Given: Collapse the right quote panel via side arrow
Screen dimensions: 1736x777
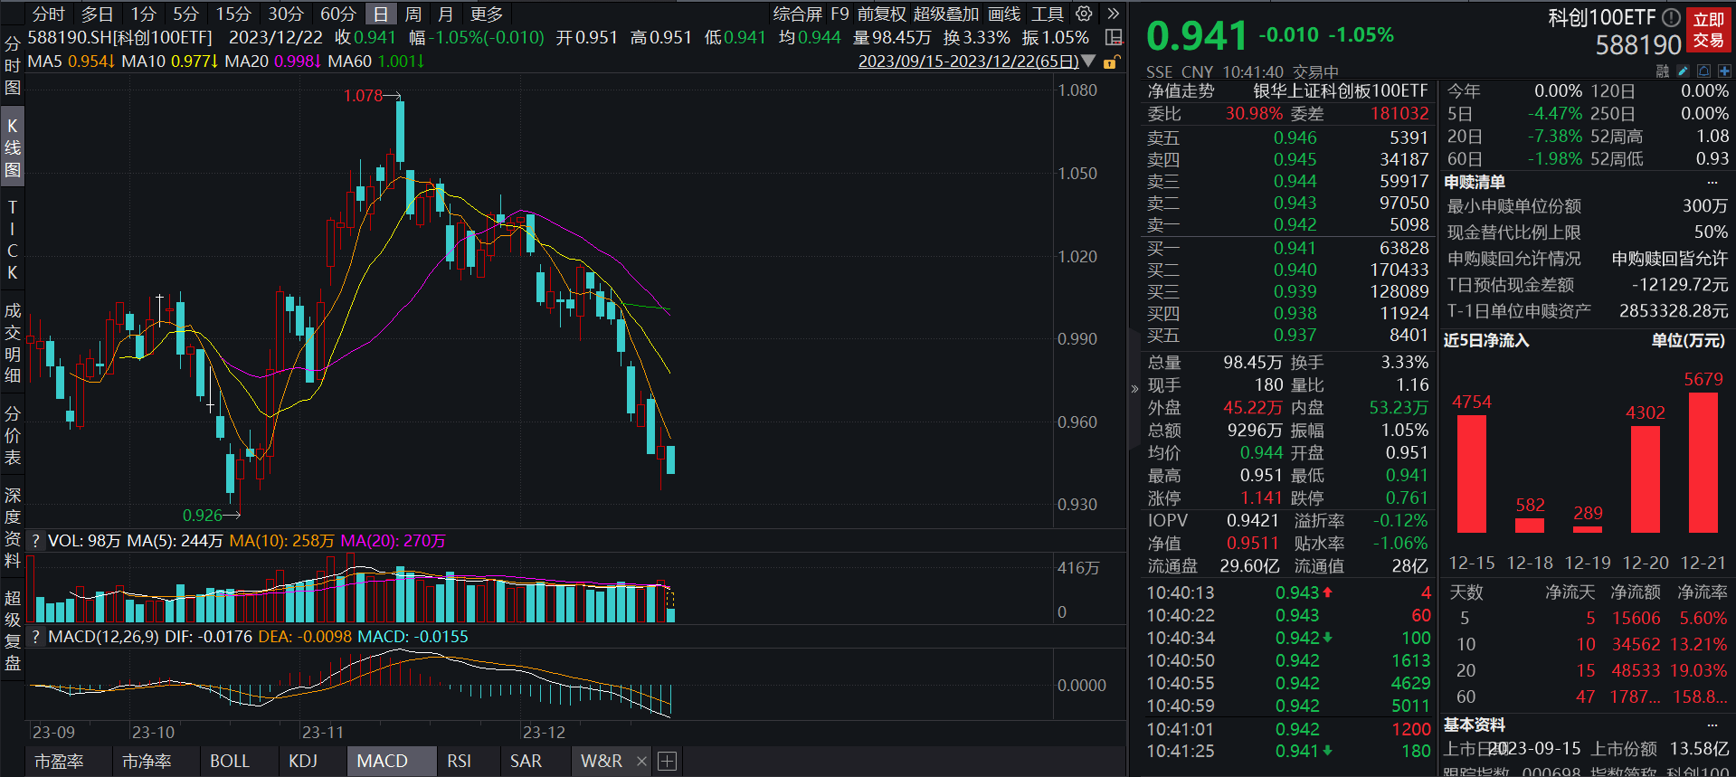Looking at the screenshot, I should pyautogui.click(x=1134, y=389).
